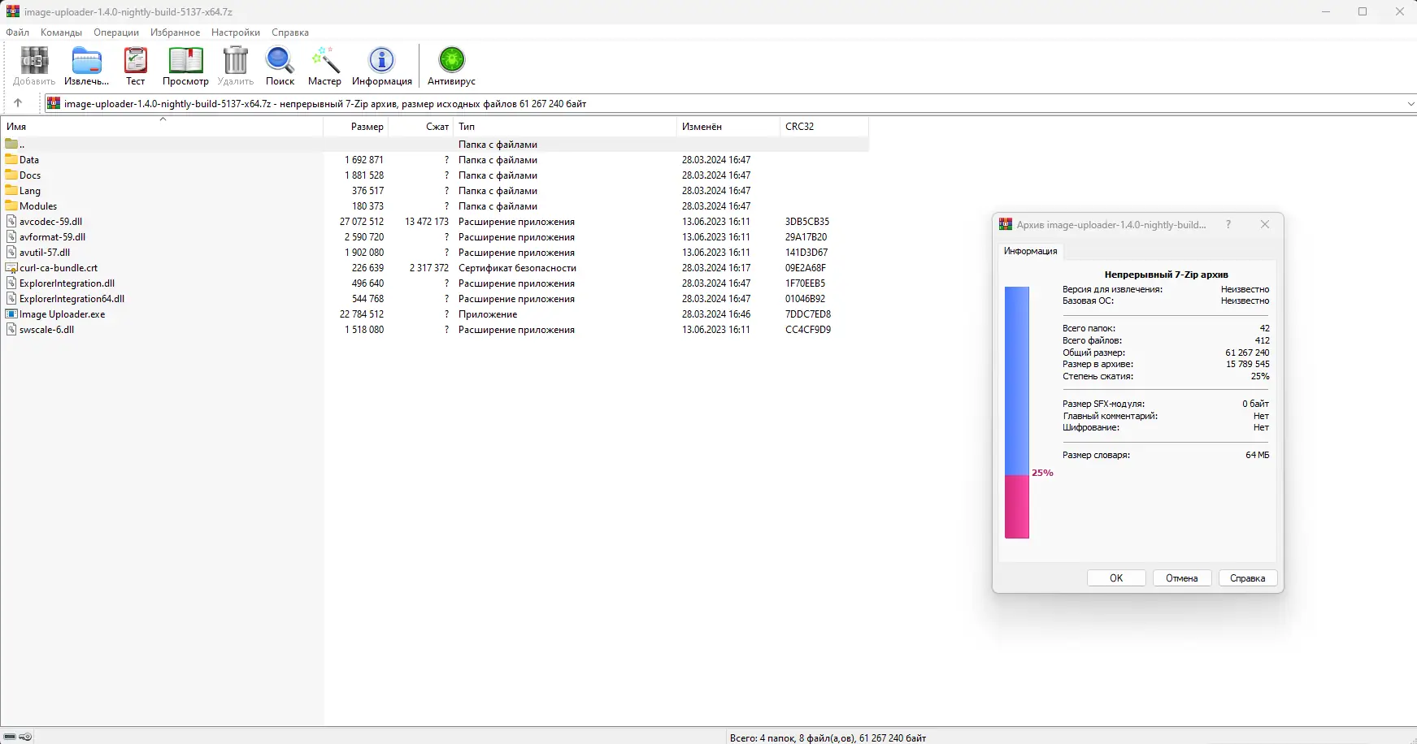
Task: Sort by the Размер column header
Action: (355, 127)
